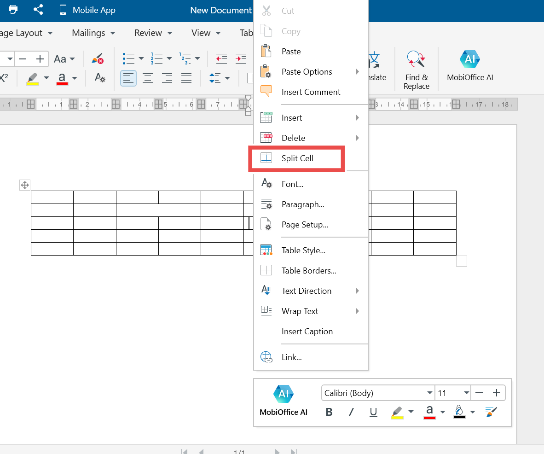This screenshot has width=544, height=454.
Task: Expand line spacing dropdown arrow
Action: [228, 78]
